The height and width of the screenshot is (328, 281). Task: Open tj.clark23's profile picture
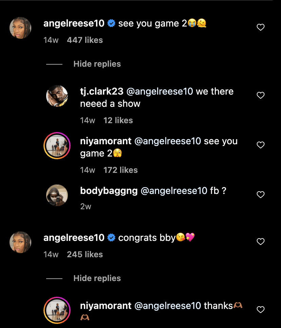[x=57, y=96]
